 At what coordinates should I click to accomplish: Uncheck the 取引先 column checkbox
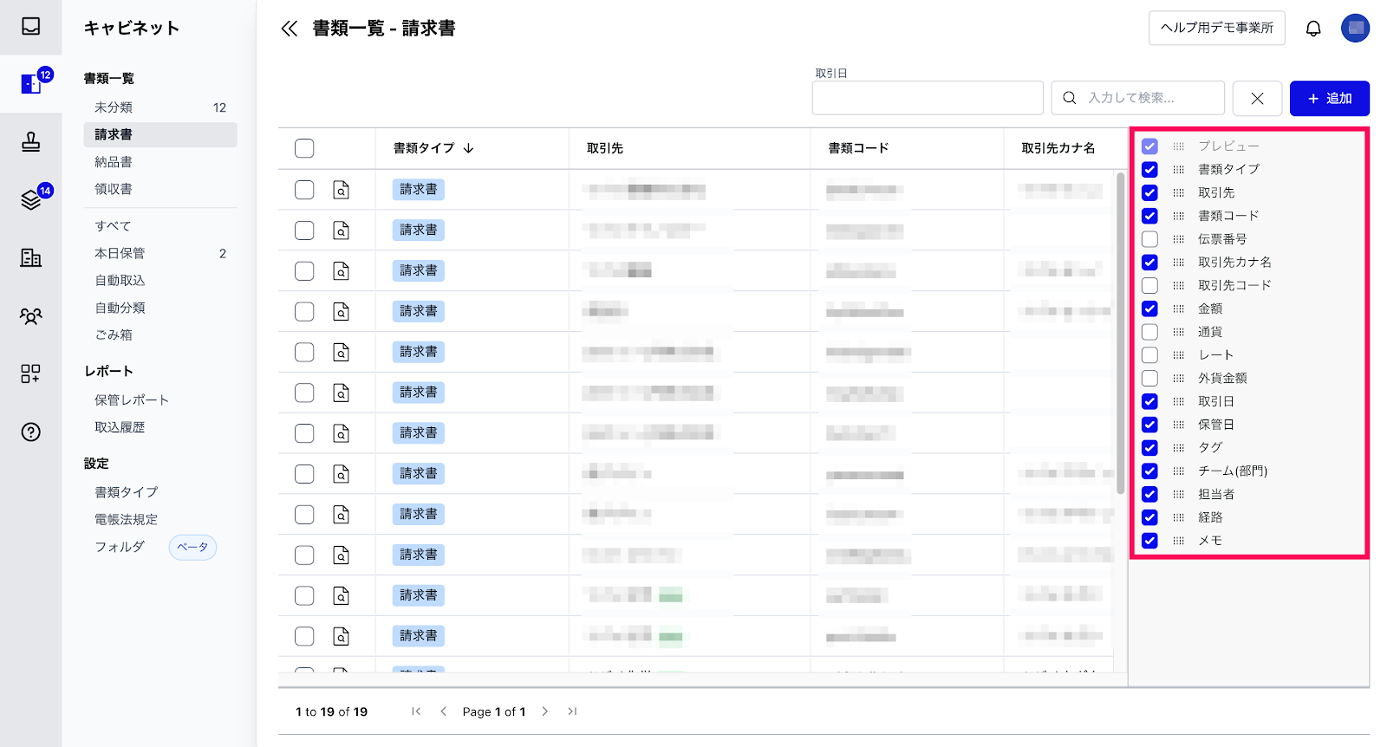pyautogui.click(x=1149, y=192)
